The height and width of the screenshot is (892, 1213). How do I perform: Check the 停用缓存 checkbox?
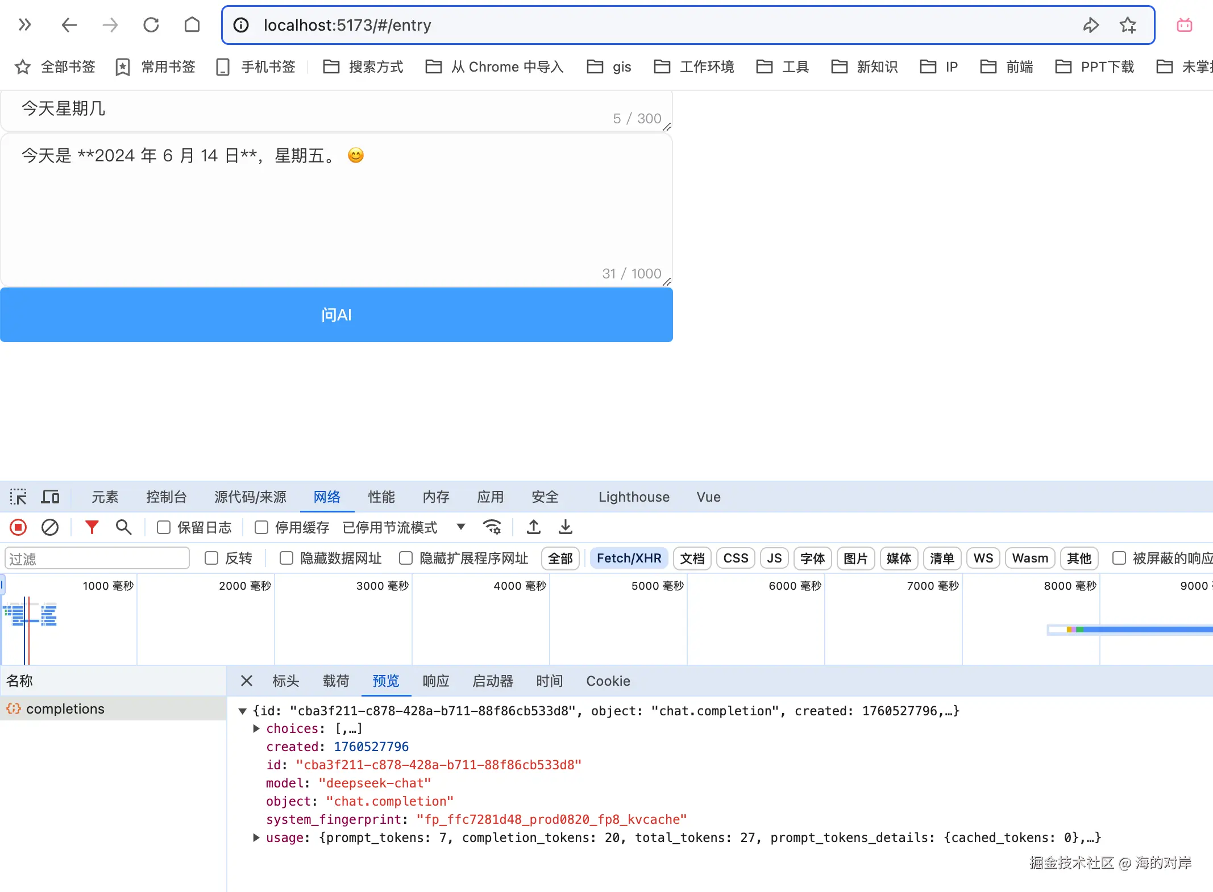[x=261, y=528]
